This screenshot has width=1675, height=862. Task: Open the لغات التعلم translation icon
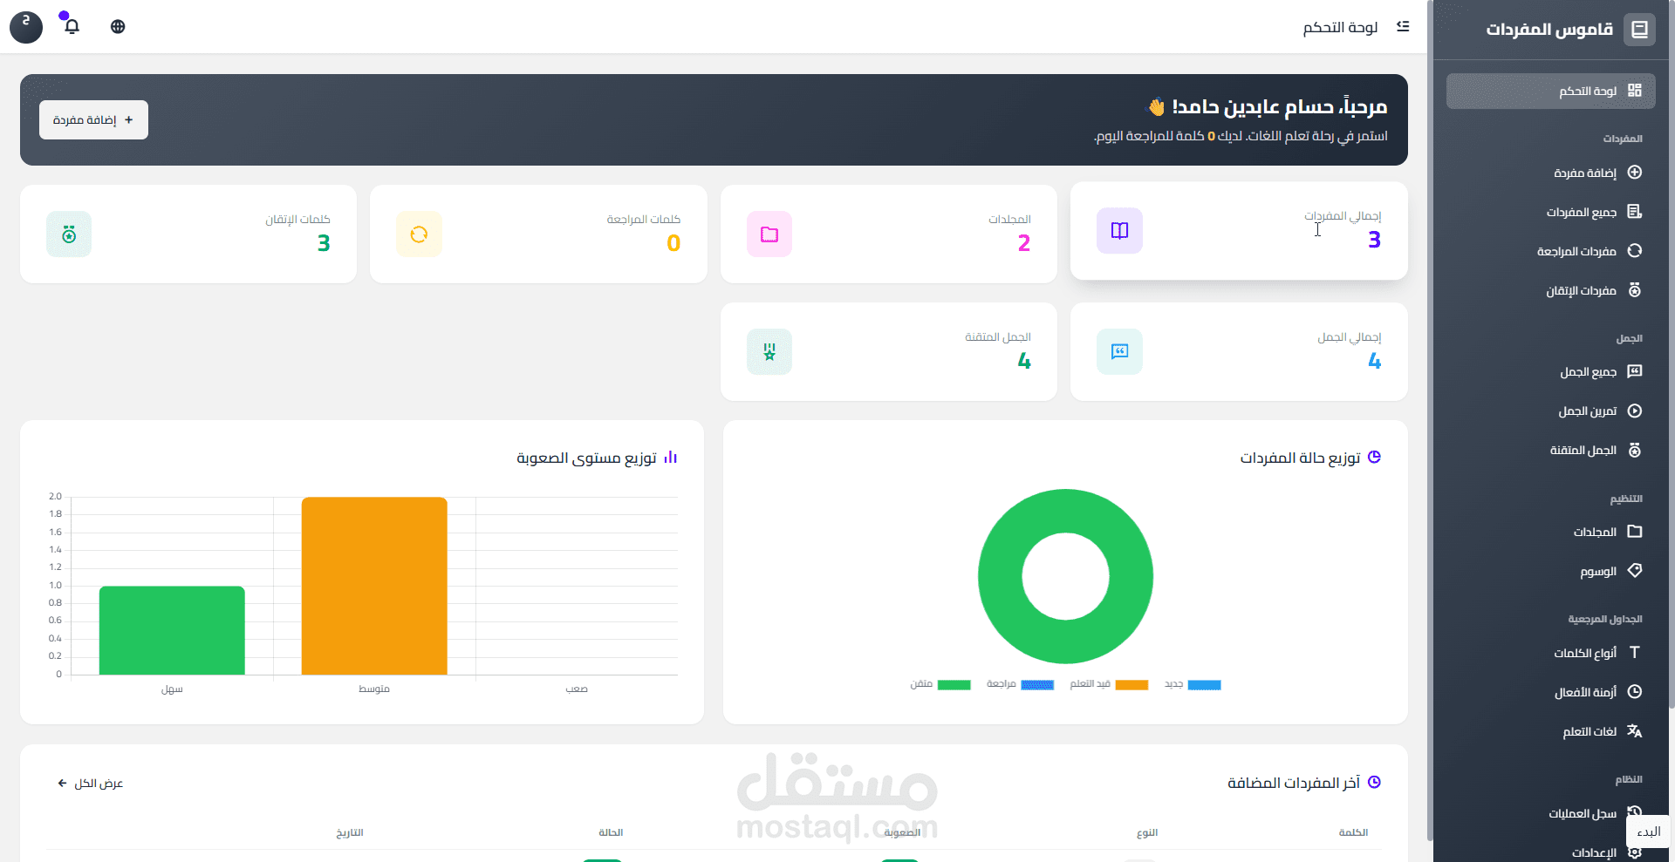tap(1635, 731)
